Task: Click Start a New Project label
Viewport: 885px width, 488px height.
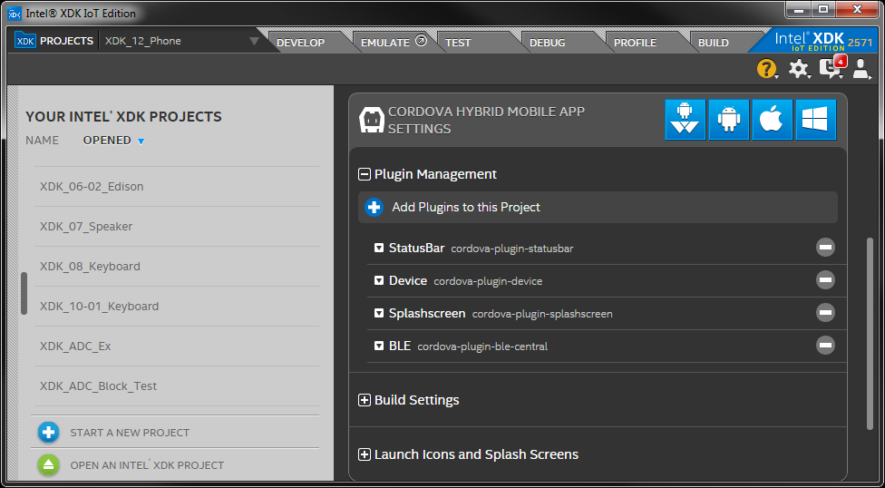Action: (130, 433)
